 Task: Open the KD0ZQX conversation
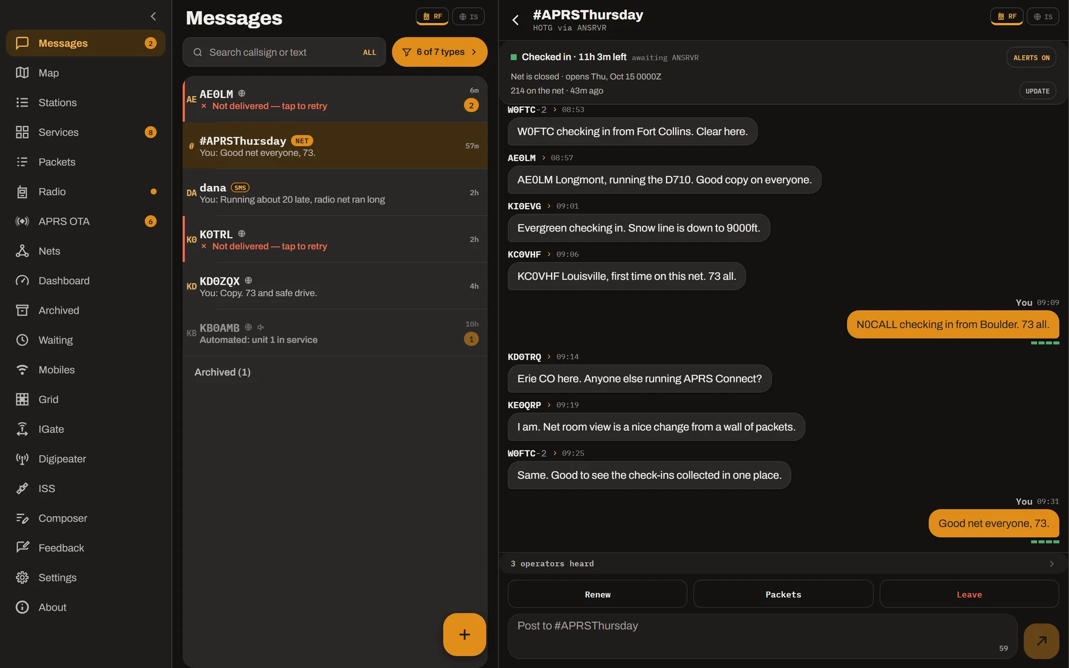[x=335, y=286]
